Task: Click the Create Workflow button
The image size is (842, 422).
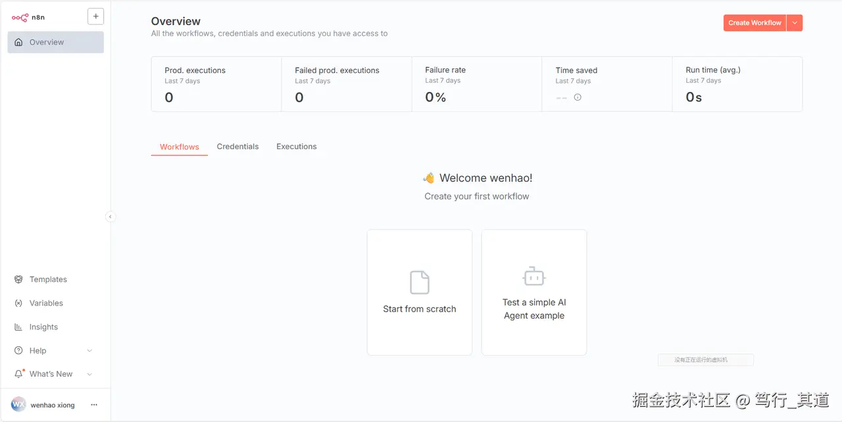Action: pyautogui.click(x=755, y=23)
